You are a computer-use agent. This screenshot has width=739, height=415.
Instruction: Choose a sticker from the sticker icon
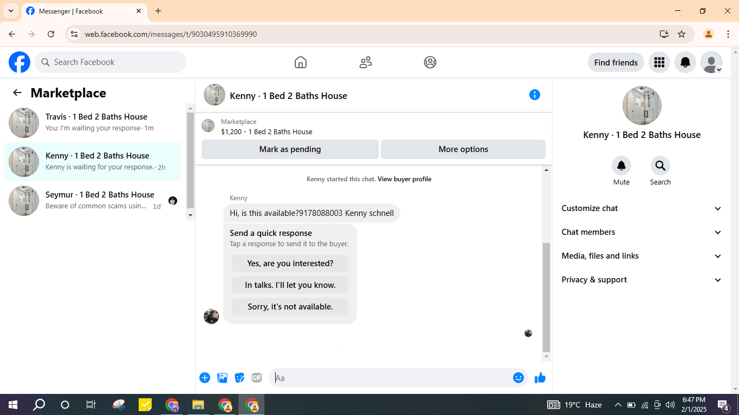click(239, 378)
